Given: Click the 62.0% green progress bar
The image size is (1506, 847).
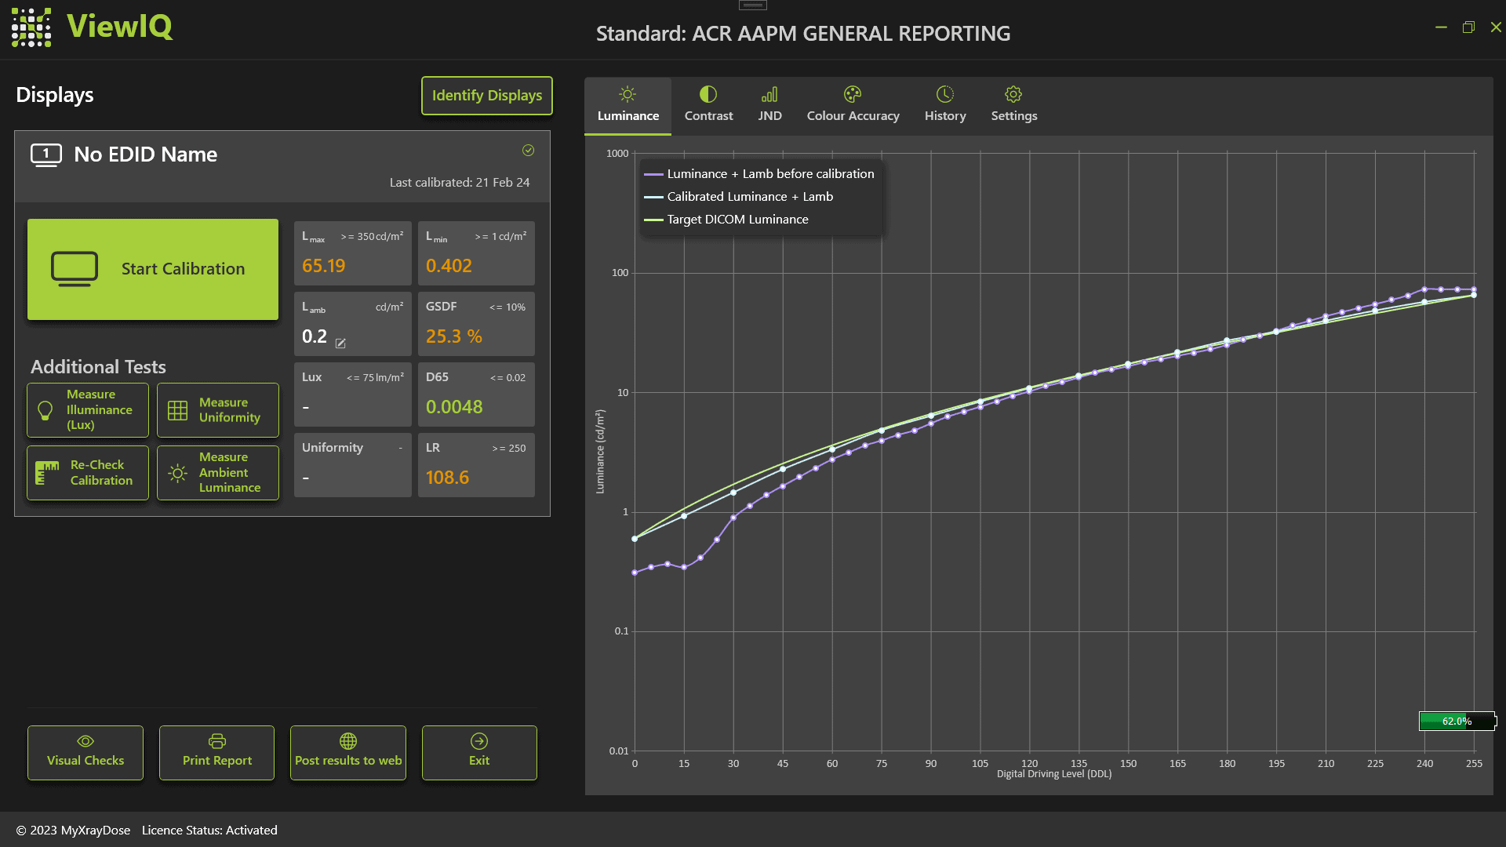Looking at the screenshot, I should [x=1457, y=721].
